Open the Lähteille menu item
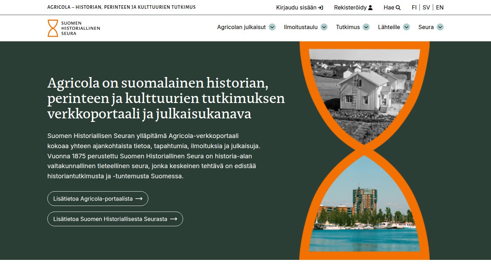This screenshot has width=491, height=276. [389, 27]
